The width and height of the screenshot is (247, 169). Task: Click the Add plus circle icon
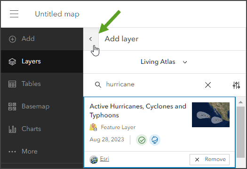12,39
